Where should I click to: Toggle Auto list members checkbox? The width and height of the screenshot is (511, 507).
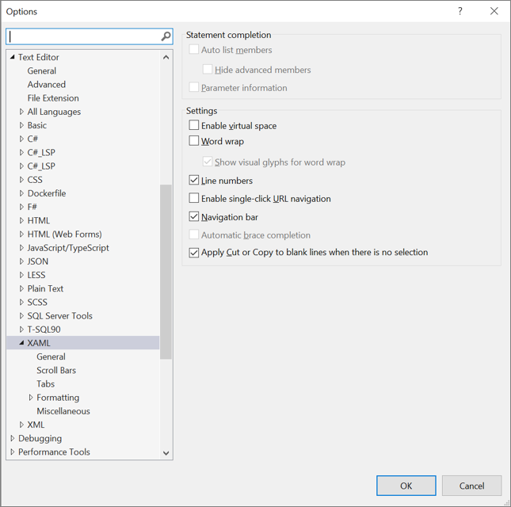[194, 50]
